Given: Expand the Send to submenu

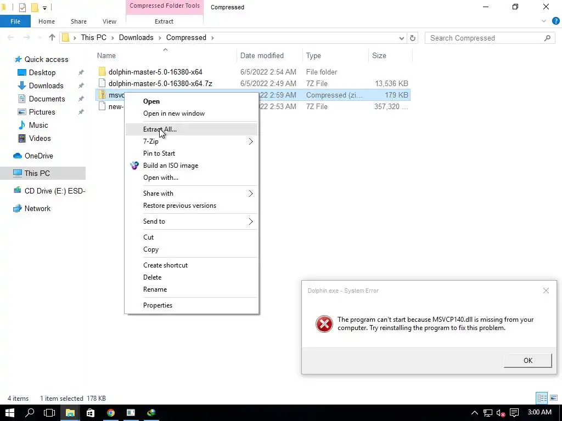Looking at the screenshot, I should [192, 221].
